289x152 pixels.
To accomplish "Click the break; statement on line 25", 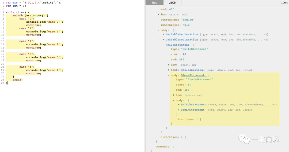I will tap(17, 80).
